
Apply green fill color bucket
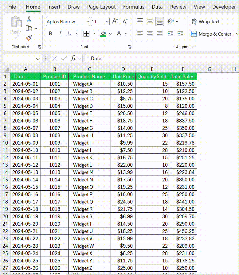click(x=103, y=33)
